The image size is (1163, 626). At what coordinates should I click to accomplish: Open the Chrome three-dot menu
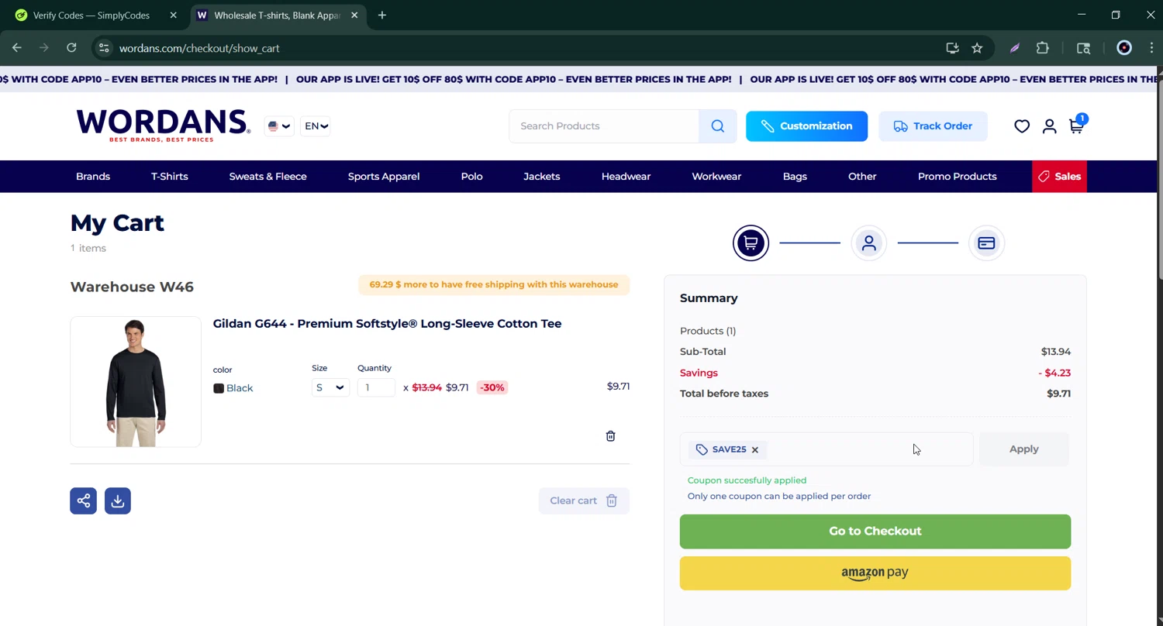tap(1151, 48)
